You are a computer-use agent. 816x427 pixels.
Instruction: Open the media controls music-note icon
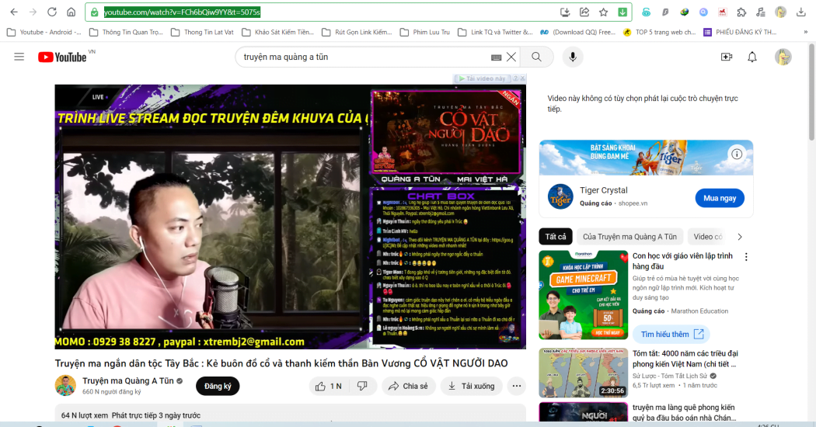[x=761, y=12]
